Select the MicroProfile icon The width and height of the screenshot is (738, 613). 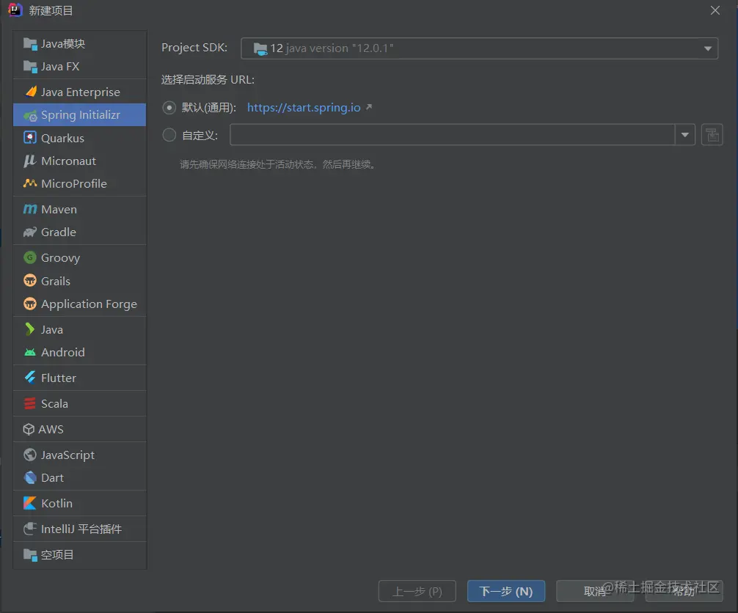point(30,183)
